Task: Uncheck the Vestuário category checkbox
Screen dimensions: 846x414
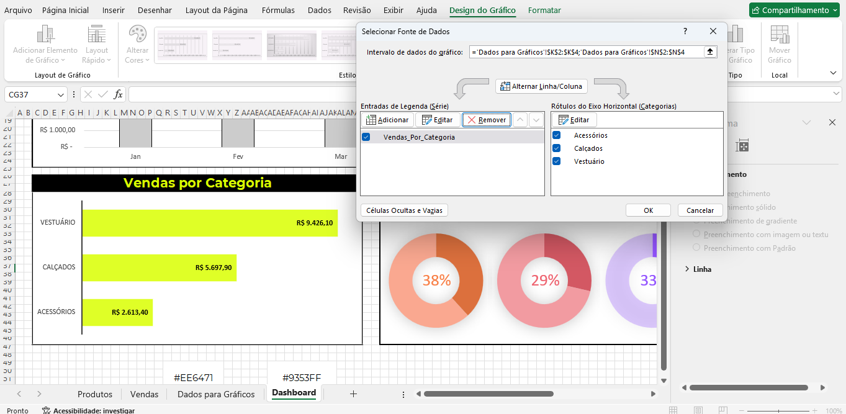Action: pyautogui.click(x=556, y=161)
